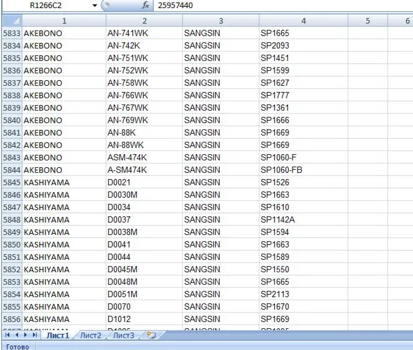
Task: Select cell ASM-474K
Action: pyautogui.click(x=144, y=157)
